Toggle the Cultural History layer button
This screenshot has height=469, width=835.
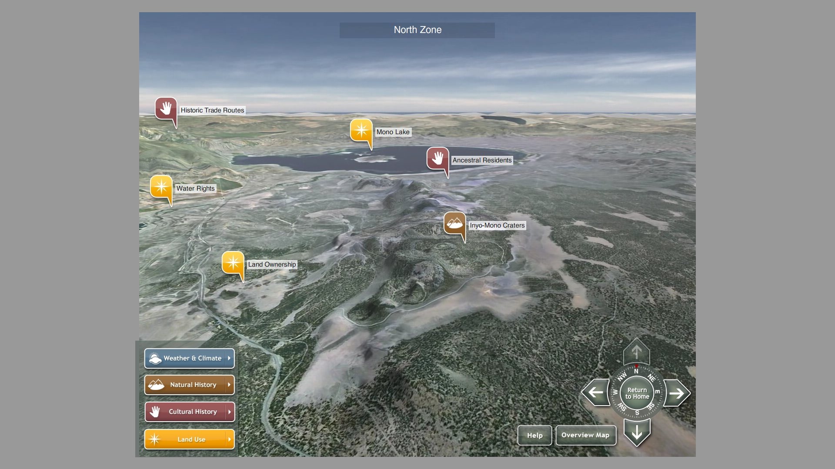click(x=185, y=412)
